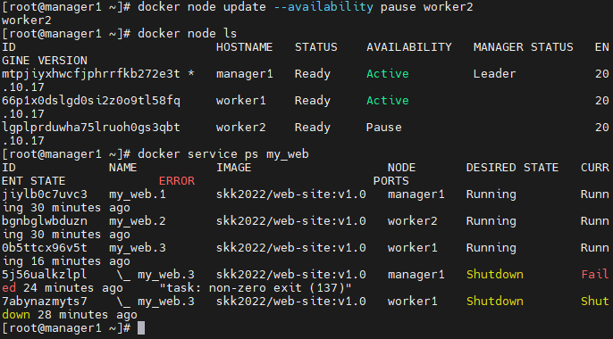The width and height of the screenshot is (613, 339).
Task: Click the '--availability' flag in the command
Action: (323, 7)
